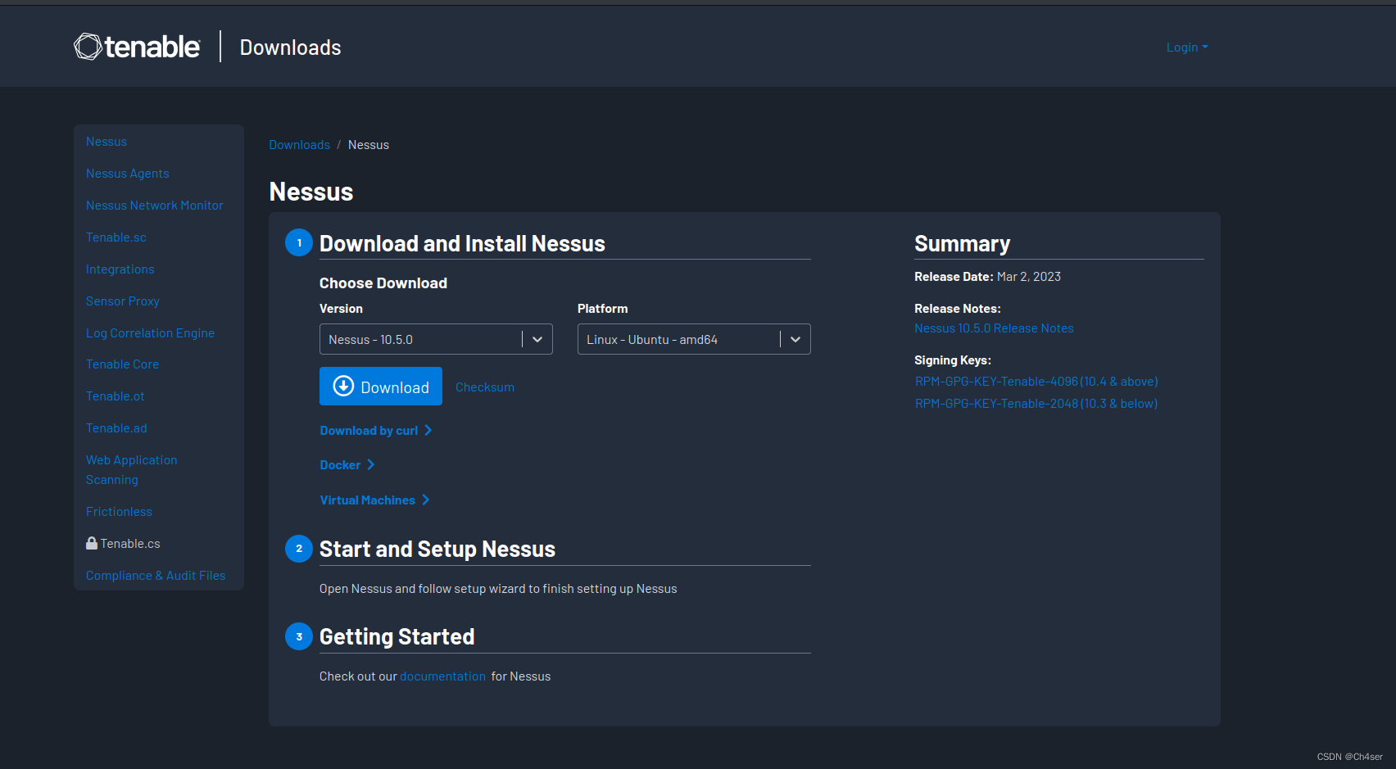The height and width of the screenshot is (769, 1396).
Task: Open Integrations in the sidebar
Action: 120,269
